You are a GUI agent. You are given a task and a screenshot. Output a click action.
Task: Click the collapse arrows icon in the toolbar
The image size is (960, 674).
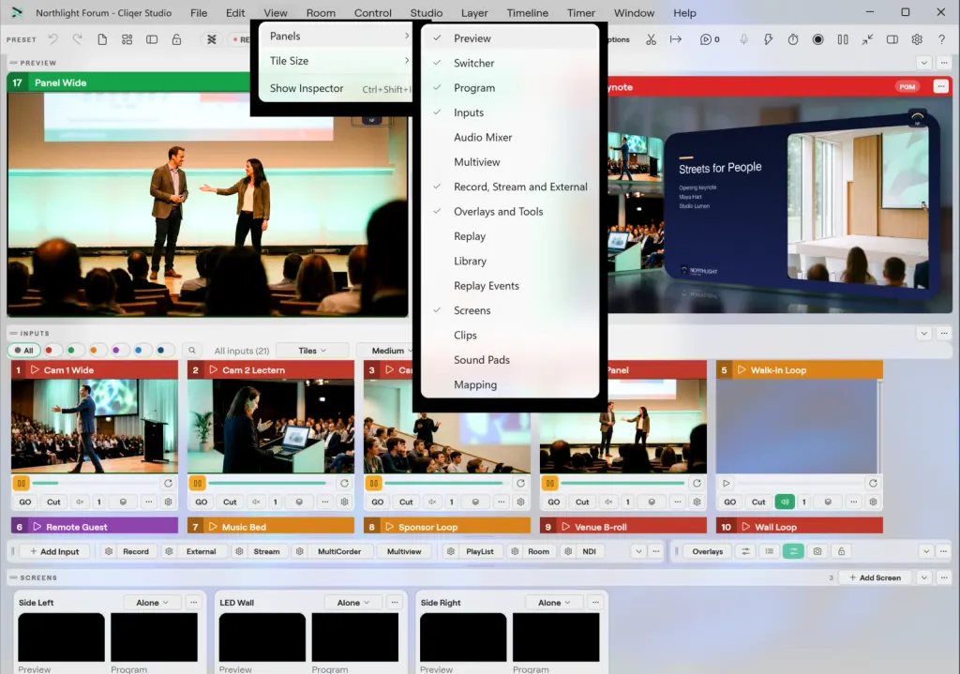[867, 39]
